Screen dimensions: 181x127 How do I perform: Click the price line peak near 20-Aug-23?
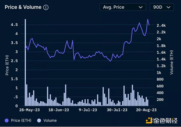point(148,19)
